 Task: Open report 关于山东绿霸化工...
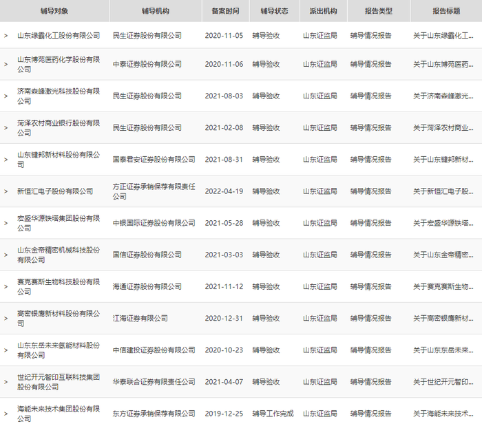pyautogui.click(x=443, y=36)
